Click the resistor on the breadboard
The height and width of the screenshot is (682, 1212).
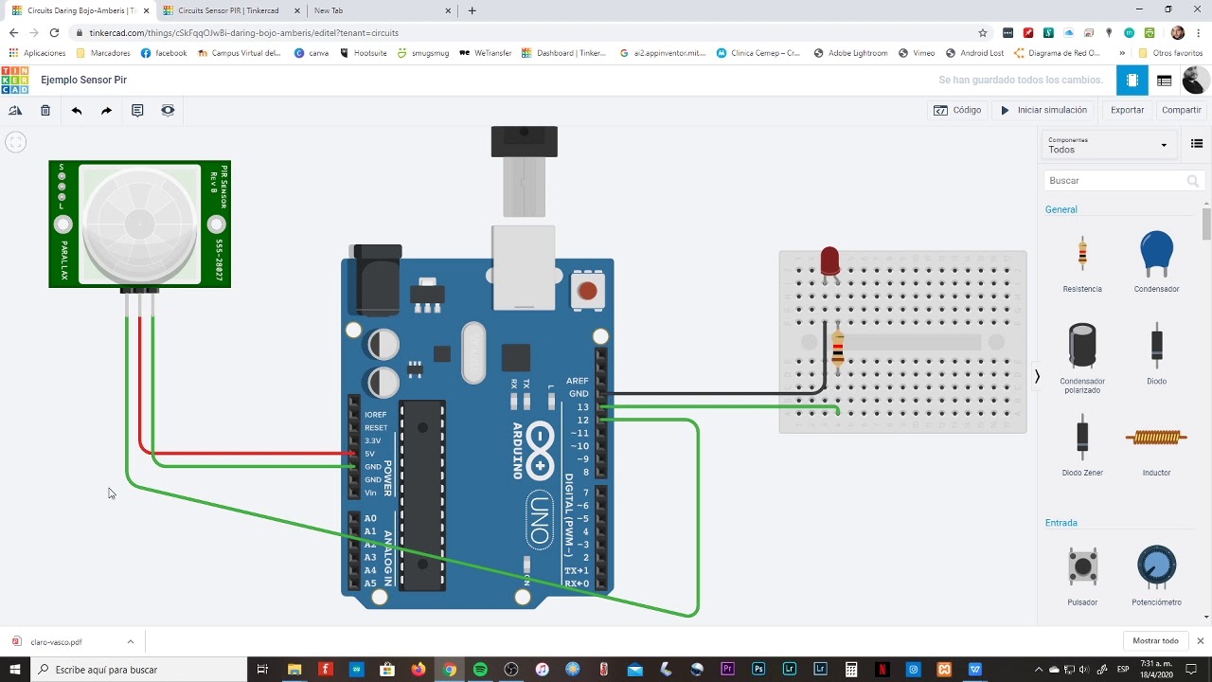837,348
